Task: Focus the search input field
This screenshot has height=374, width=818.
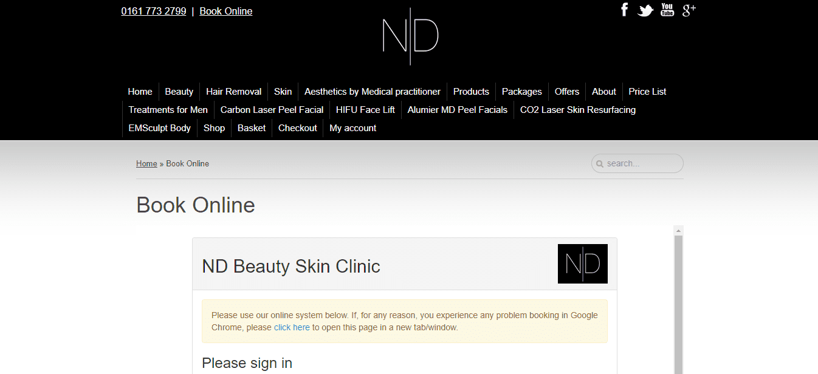Action: coord(642,163)
